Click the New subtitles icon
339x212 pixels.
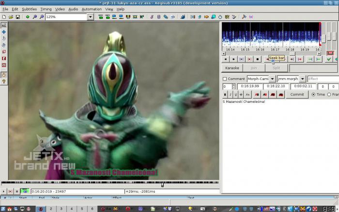(x=4, y=16)
